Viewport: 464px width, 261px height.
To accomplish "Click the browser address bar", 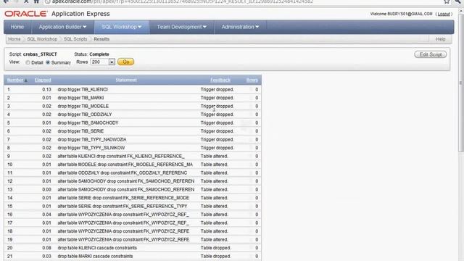I will click(243, 1).
